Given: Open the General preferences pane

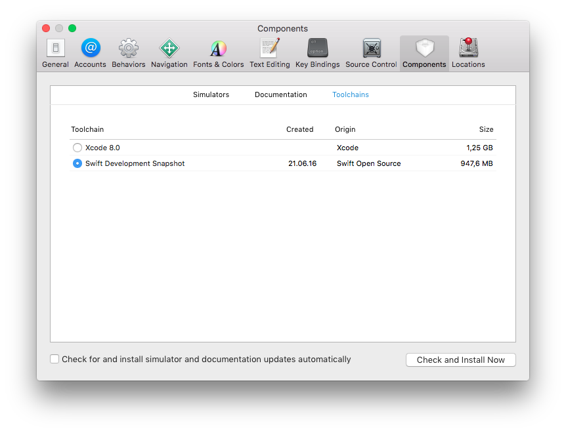Looking at the screenshot, I should [x=55, y=53].
